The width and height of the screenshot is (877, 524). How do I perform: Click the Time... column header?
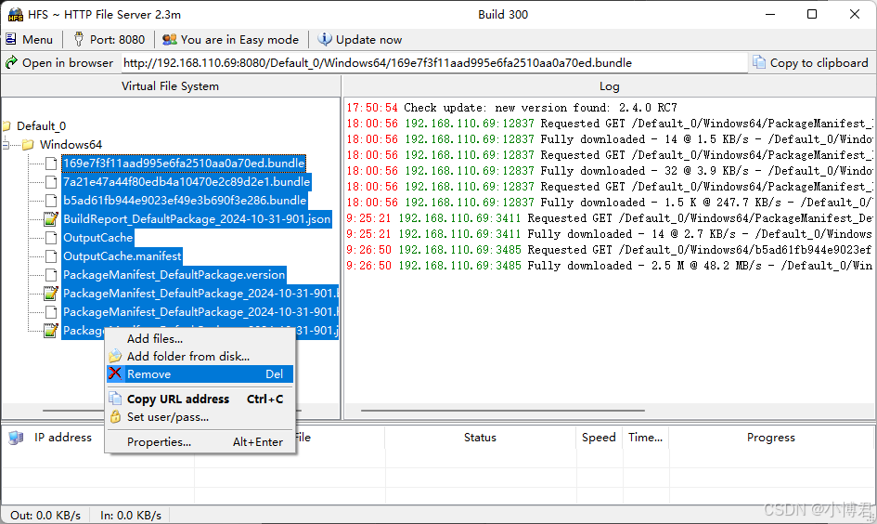[x=645, y=438]
